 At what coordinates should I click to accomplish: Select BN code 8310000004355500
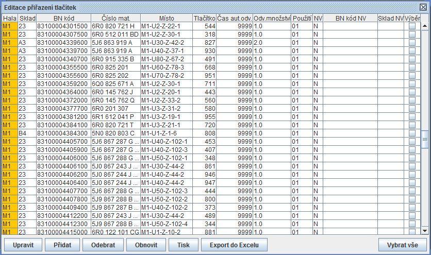coord(64,67)
